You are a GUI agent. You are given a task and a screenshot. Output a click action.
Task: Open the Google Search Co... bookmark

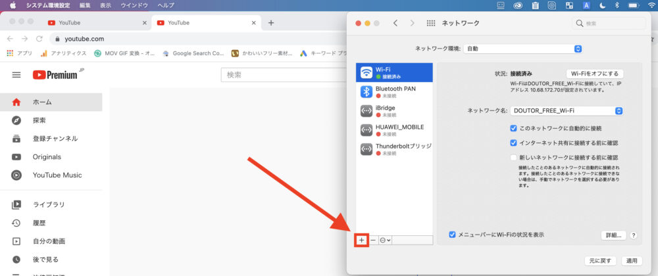tap(193, 53)
